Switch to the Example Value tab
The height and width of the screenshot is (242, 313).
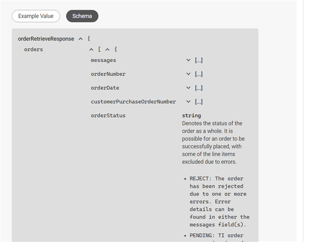[36, 16]
